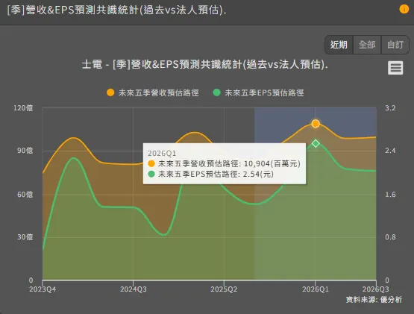Viewport: 414px width, 314px height.
Task: Click the 2.4 right axis label
Action: (390, 151)
